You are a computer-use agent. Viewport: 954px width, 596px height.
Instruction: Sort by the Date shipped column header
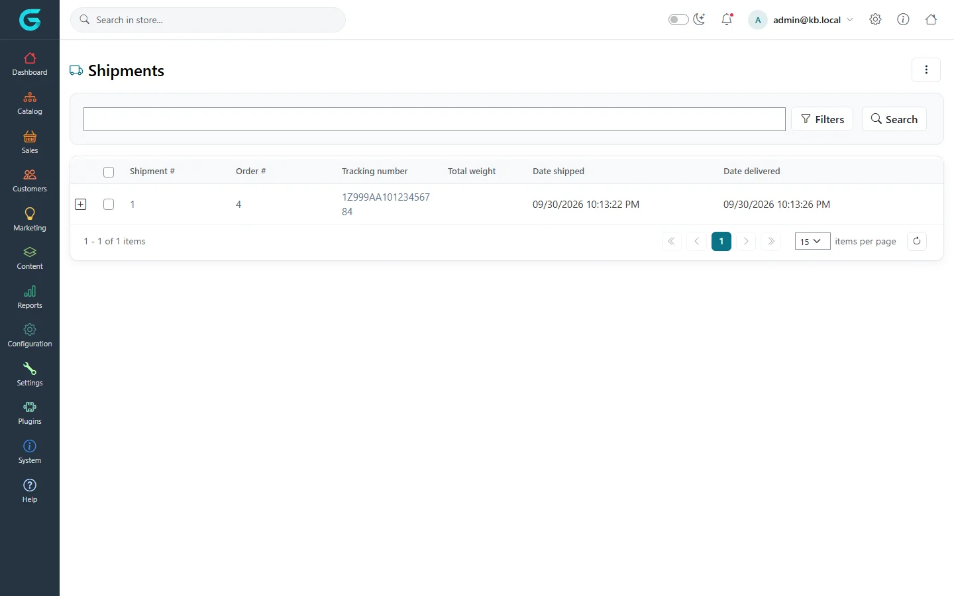click(558, 171)
